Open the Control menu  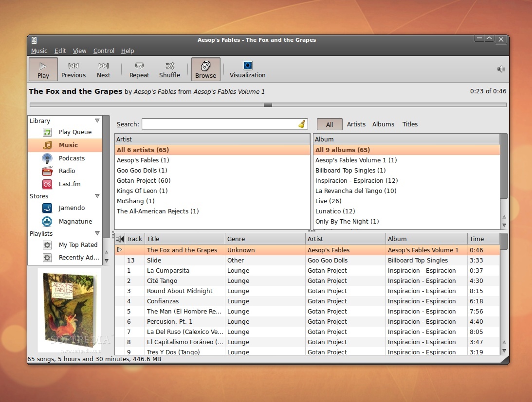(104, 51)
